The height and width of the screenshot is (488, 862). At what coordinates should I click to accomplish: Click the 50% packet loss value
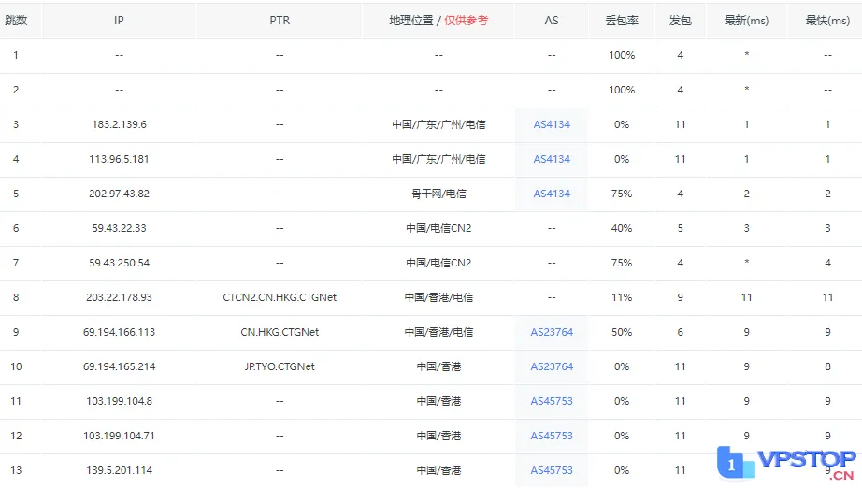click(x=622, y=332)
